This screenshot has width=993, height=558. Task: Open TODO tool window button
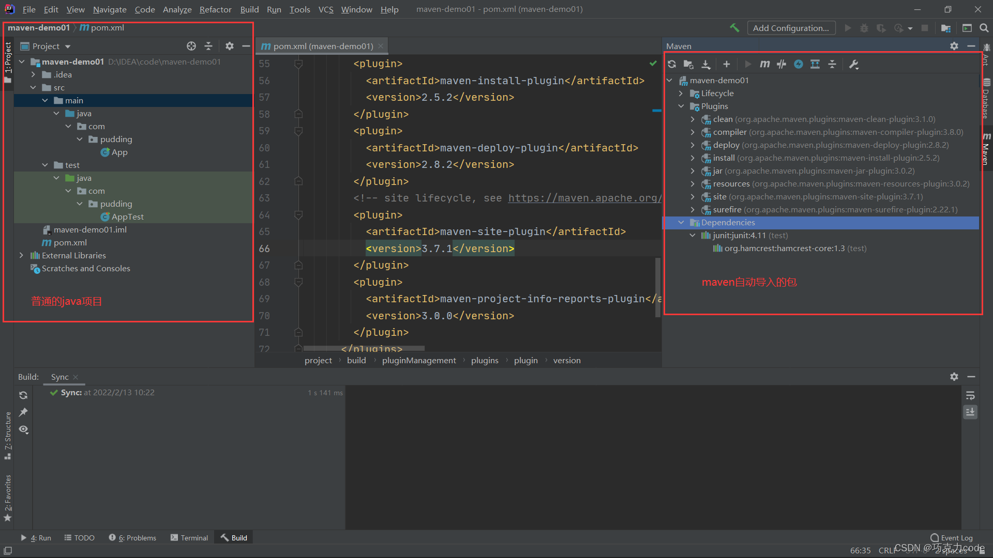click(x=79, y=538)
